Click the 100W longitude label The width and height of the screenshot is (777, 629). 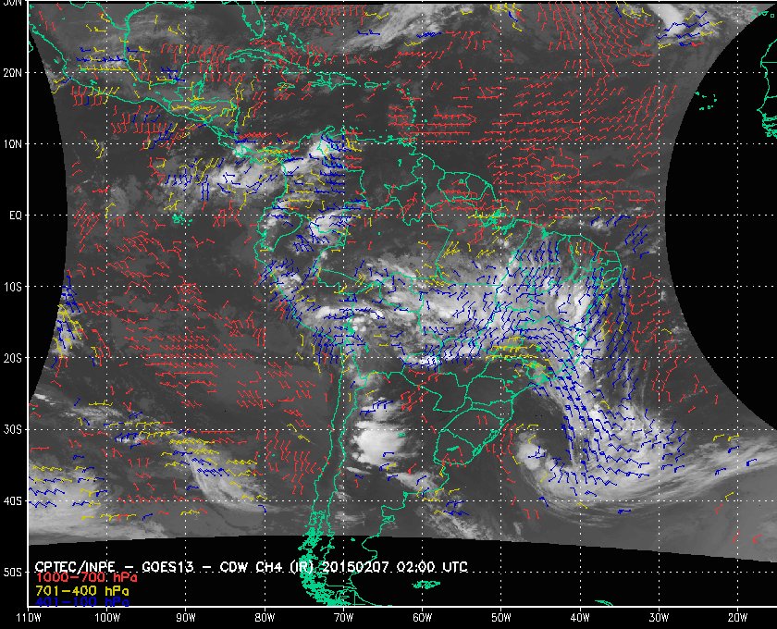click(107, 618)
